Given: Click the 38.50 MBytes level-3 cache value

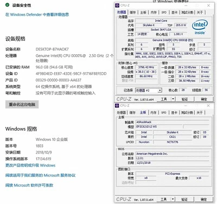Looking at the screenshot, I should click(187, 81).
